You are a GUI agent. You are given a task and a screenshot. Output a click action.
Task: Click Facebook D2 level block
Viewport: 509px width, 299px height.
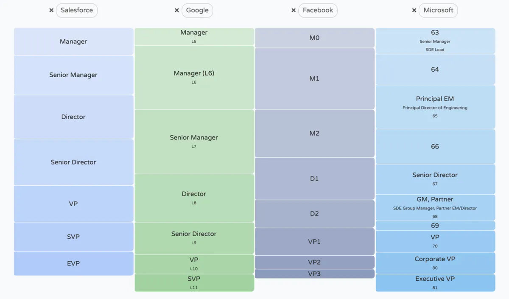pos(314,214)
